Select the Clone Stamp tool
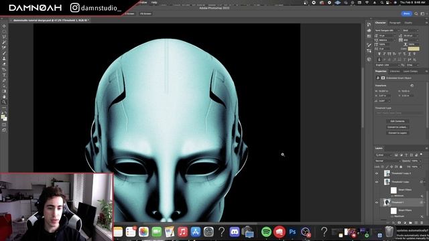Screen dimensions: 429x241 [x=4, y=58]
